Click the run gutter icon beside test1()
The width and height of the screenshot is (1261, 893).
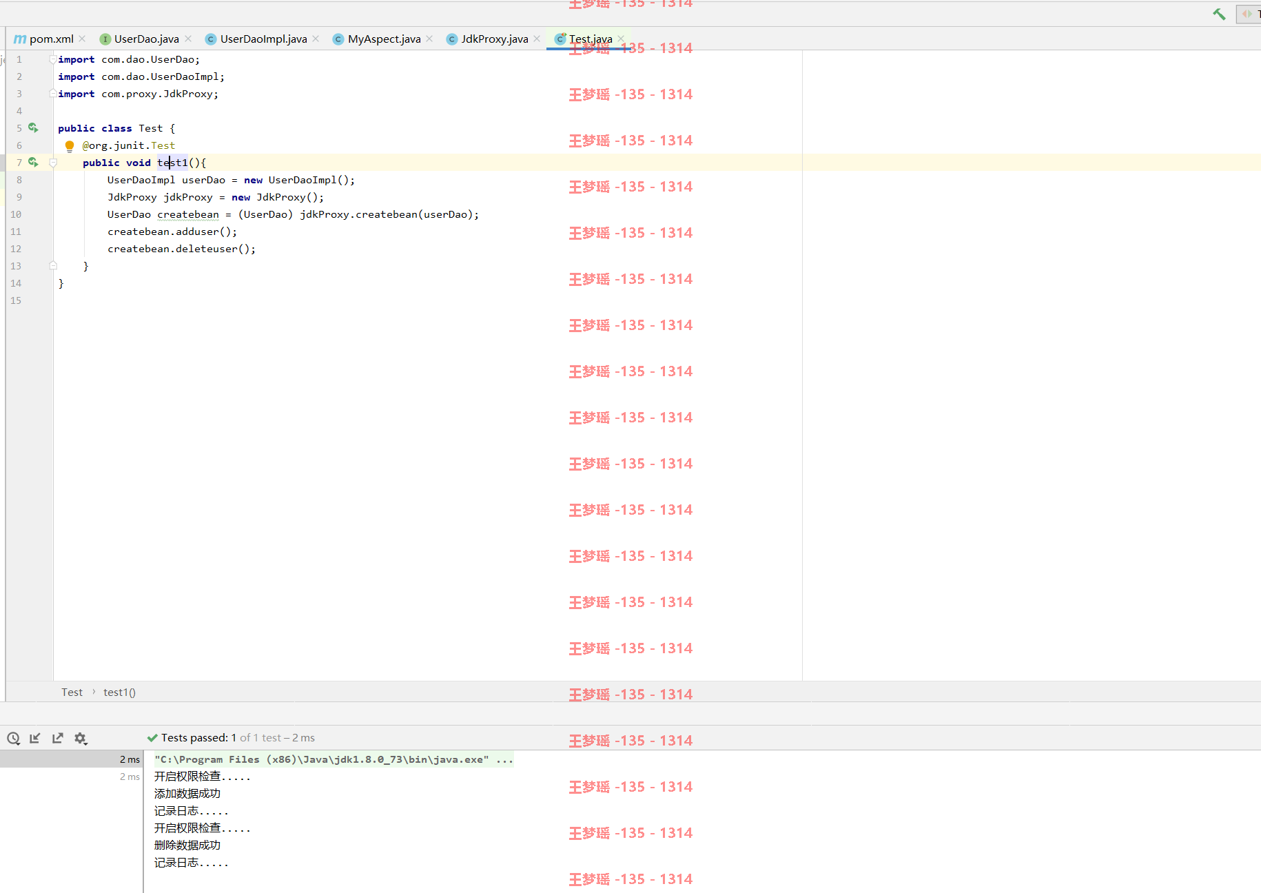coord(33,163)
